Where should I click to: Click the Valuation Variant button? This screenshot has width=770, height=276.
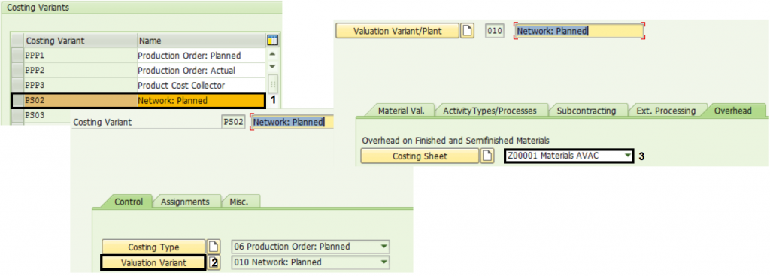click(153, 262)
